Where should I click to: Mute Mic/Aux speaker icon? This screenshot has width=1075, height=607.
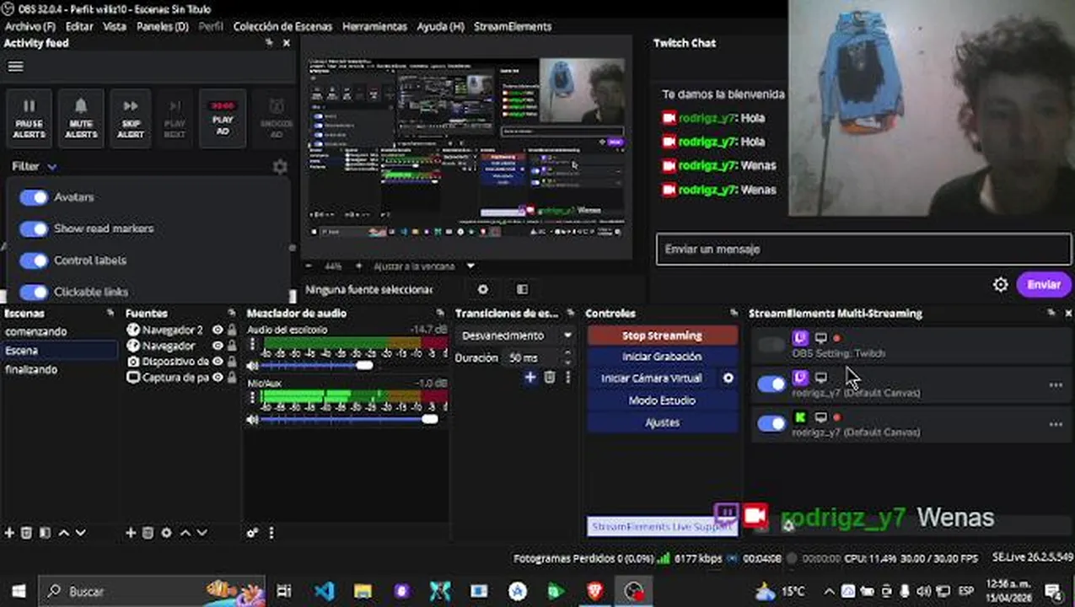[x=253, y=419]
